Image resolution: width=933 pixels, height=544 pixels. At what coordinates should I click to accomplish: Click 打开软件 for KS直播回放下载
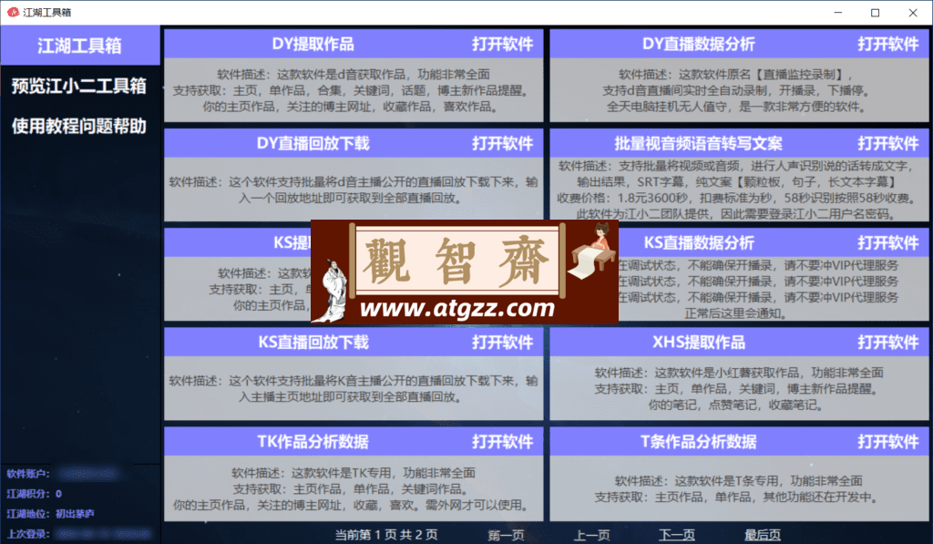click(502, 343)
